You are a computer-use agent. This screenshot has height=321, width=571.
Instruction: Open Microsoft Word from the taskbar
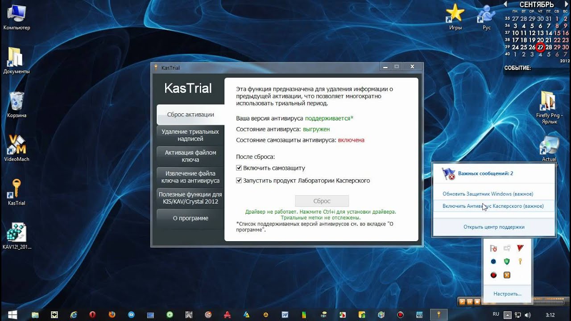[x=285, y=315]
